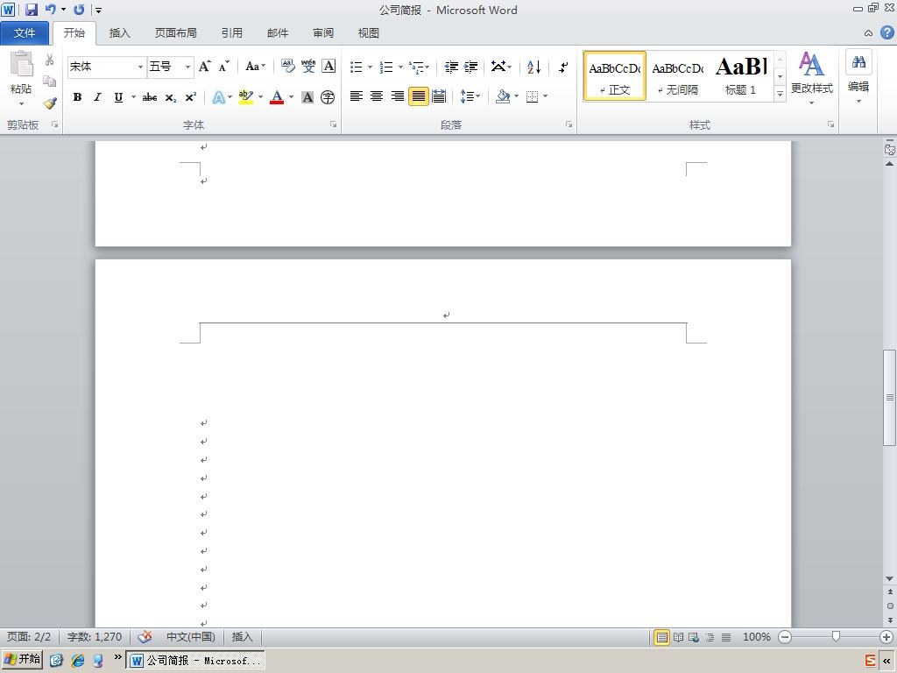
Task: Apply the 标题 1 style
Action: point(741,76)
